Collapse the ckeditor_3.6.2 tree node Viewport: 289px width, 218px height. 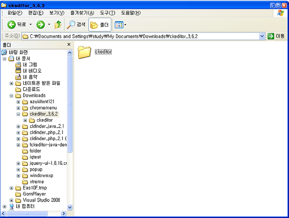[18, 114]
